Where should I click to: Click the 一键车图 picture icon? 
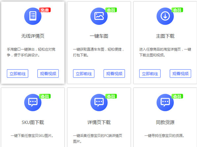click(x=99, y=16)
